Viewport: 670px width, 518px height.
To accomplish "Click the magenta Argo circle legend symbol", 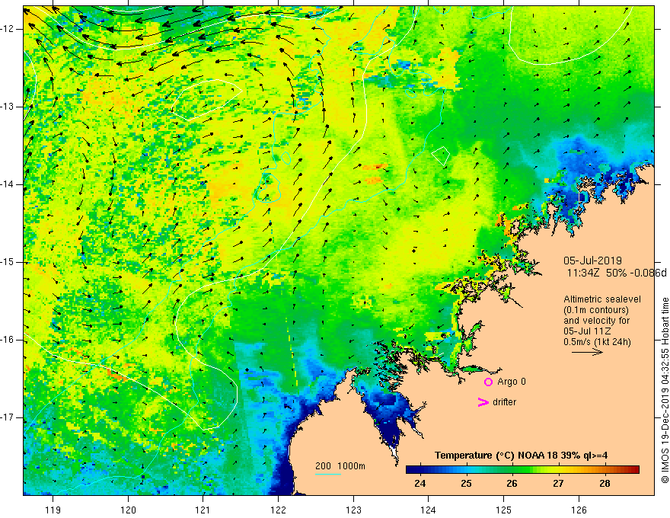I will pos(488,382).
